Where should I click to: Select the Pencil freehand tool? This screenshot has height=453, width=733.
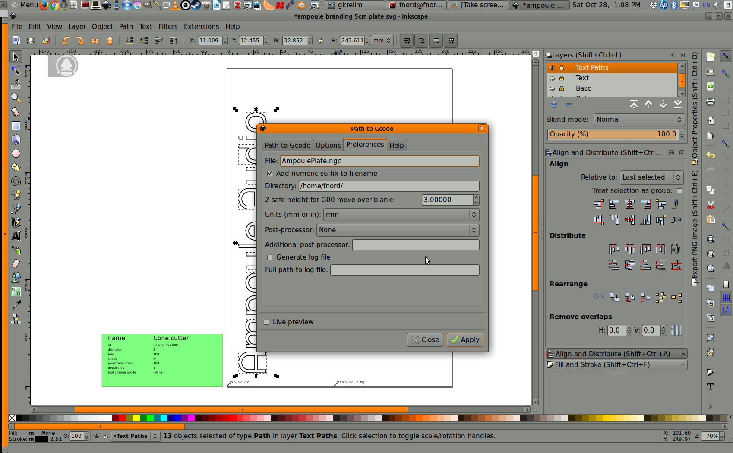(16, 195)
